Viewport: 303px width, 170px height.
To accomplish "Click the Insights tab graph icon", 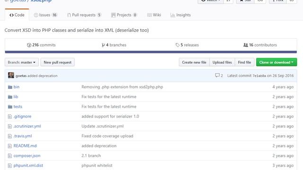I will 172,15.
